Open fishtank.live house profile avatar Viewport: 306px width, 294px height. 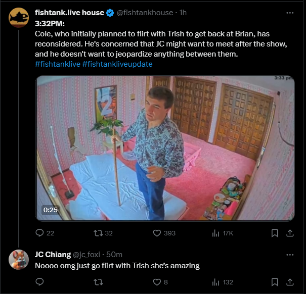[x=19, y=18]
